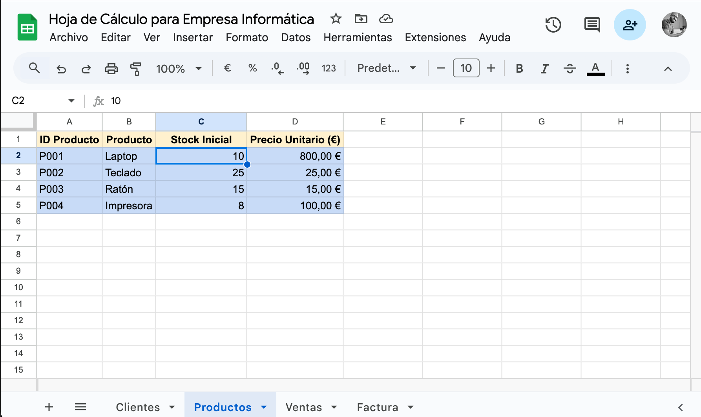Screen dimensions: 701x417
Task: Add a new sheet with the plus button
Action: point(49,407)
